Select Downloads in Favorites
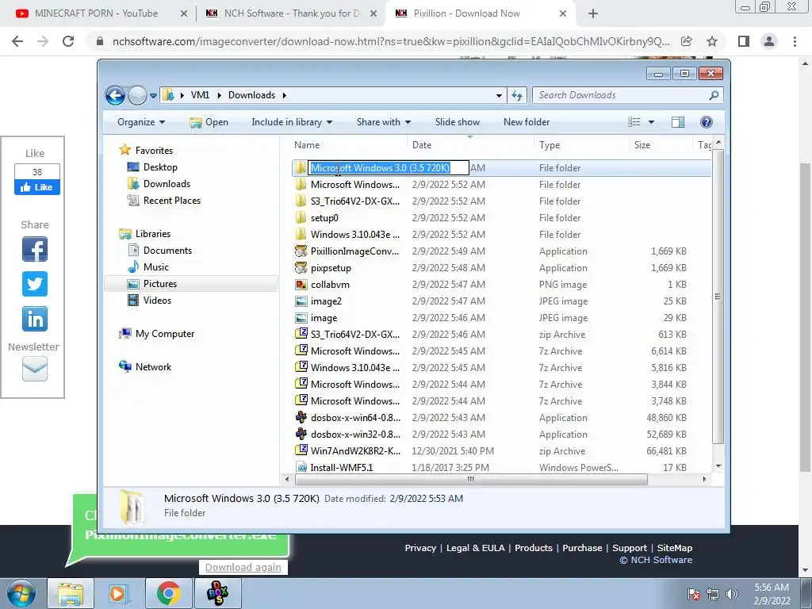This screenshot has width=812, height=609. tap(167, 184)
